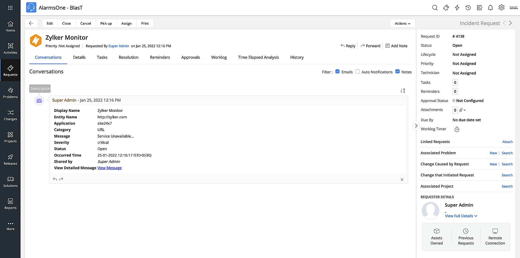Open Releases module in the sidebar
520x258 pixels.
[x=10, y=160]
